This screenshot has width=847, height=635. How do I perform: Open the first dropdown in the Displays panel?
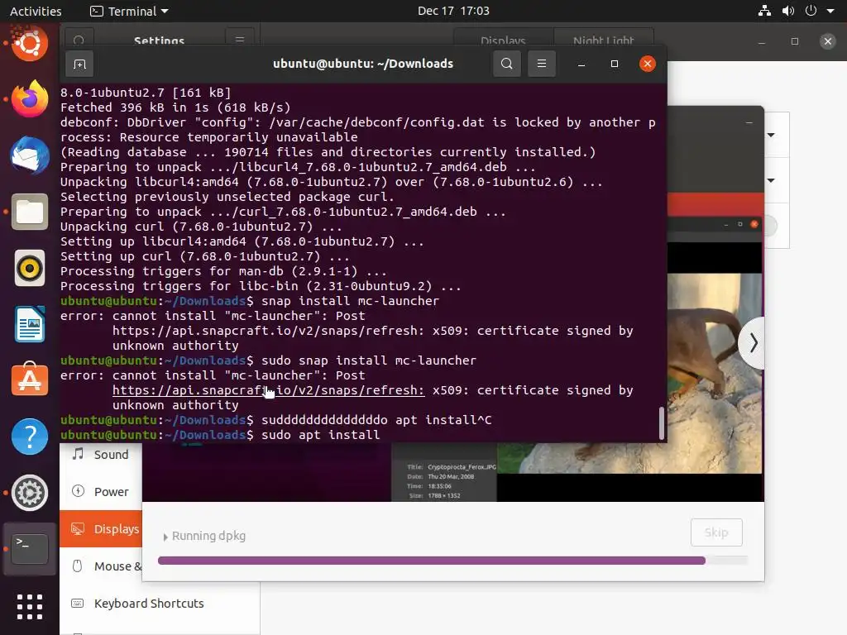coord(771,135)
